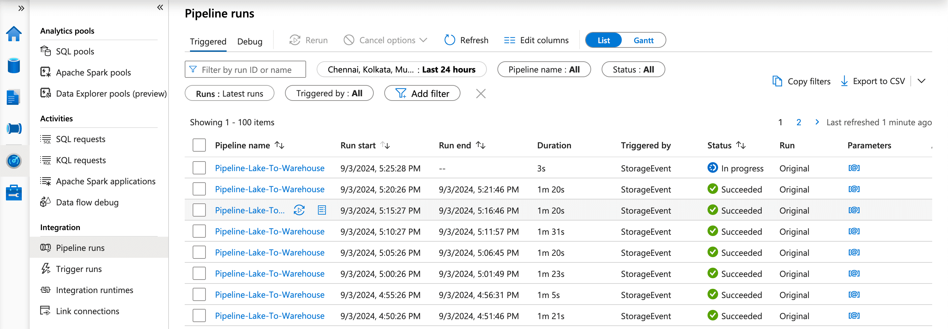Image resolution: width=948 pixels, height=329 pixels.
Task: Open the Home hub icon
Action: [14, 34]
